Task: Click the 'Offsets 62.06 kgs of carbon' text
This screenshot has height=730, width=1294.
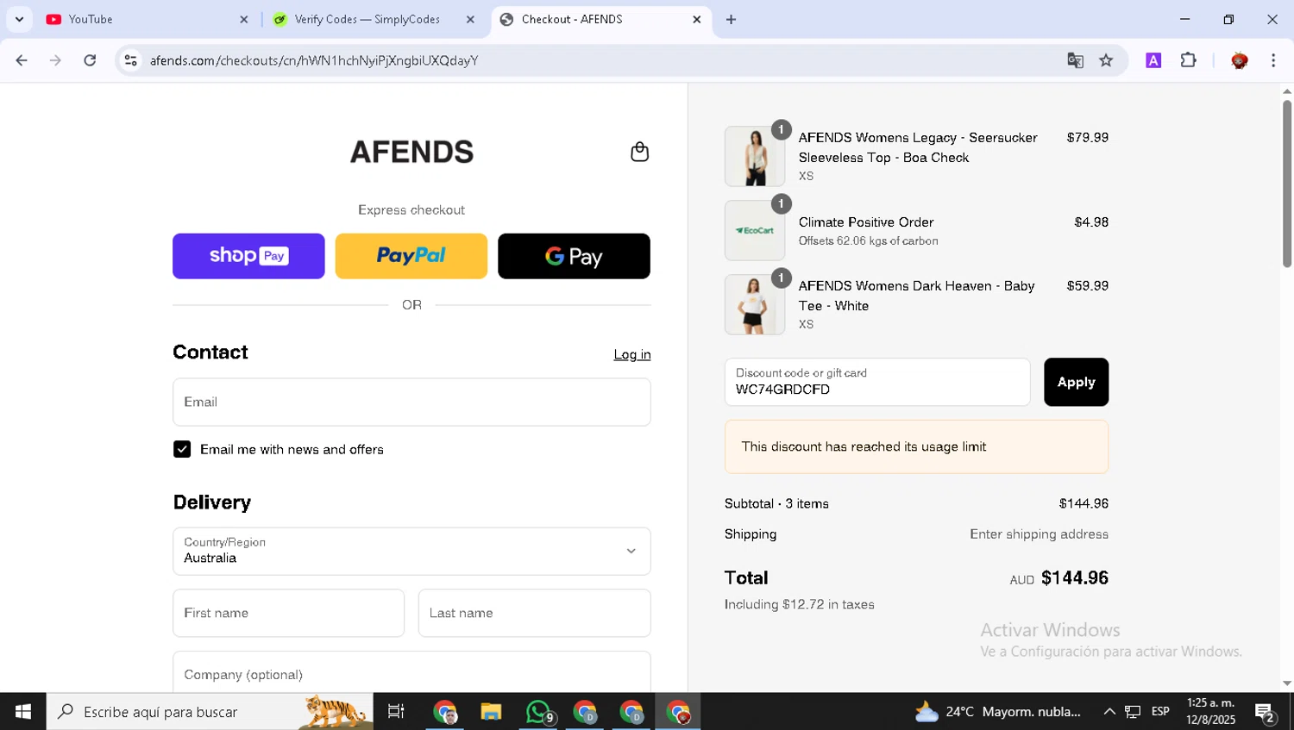Action: [868, 240]
